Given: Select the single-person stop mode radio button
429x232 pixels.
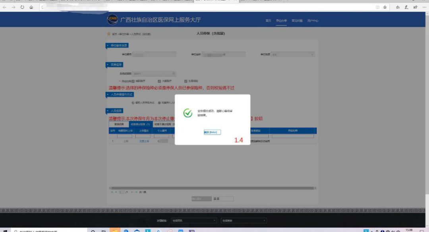Looking at the screenshot, I should click(x=133, y=103).
